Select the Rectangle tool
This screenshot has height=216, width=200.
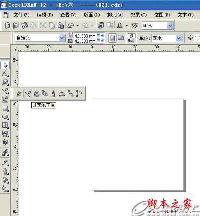pyautogui.click(x=5, y=108)
